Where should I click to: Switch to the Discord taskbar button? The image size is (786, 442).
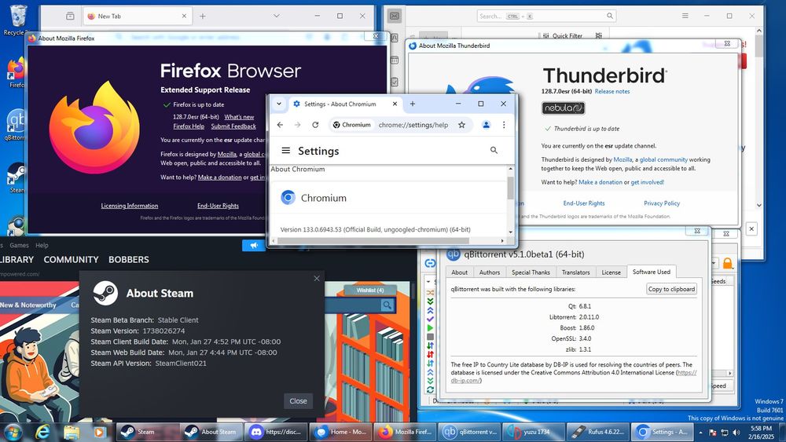coord(276,432)
